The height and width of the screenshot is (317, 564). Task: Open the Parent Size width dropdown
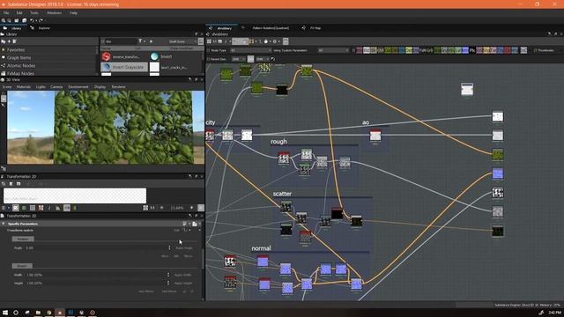click(238, 59)
